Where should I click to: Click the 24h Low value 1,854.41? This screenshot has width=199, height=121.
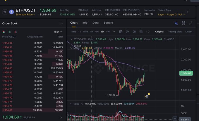point(97,15)
